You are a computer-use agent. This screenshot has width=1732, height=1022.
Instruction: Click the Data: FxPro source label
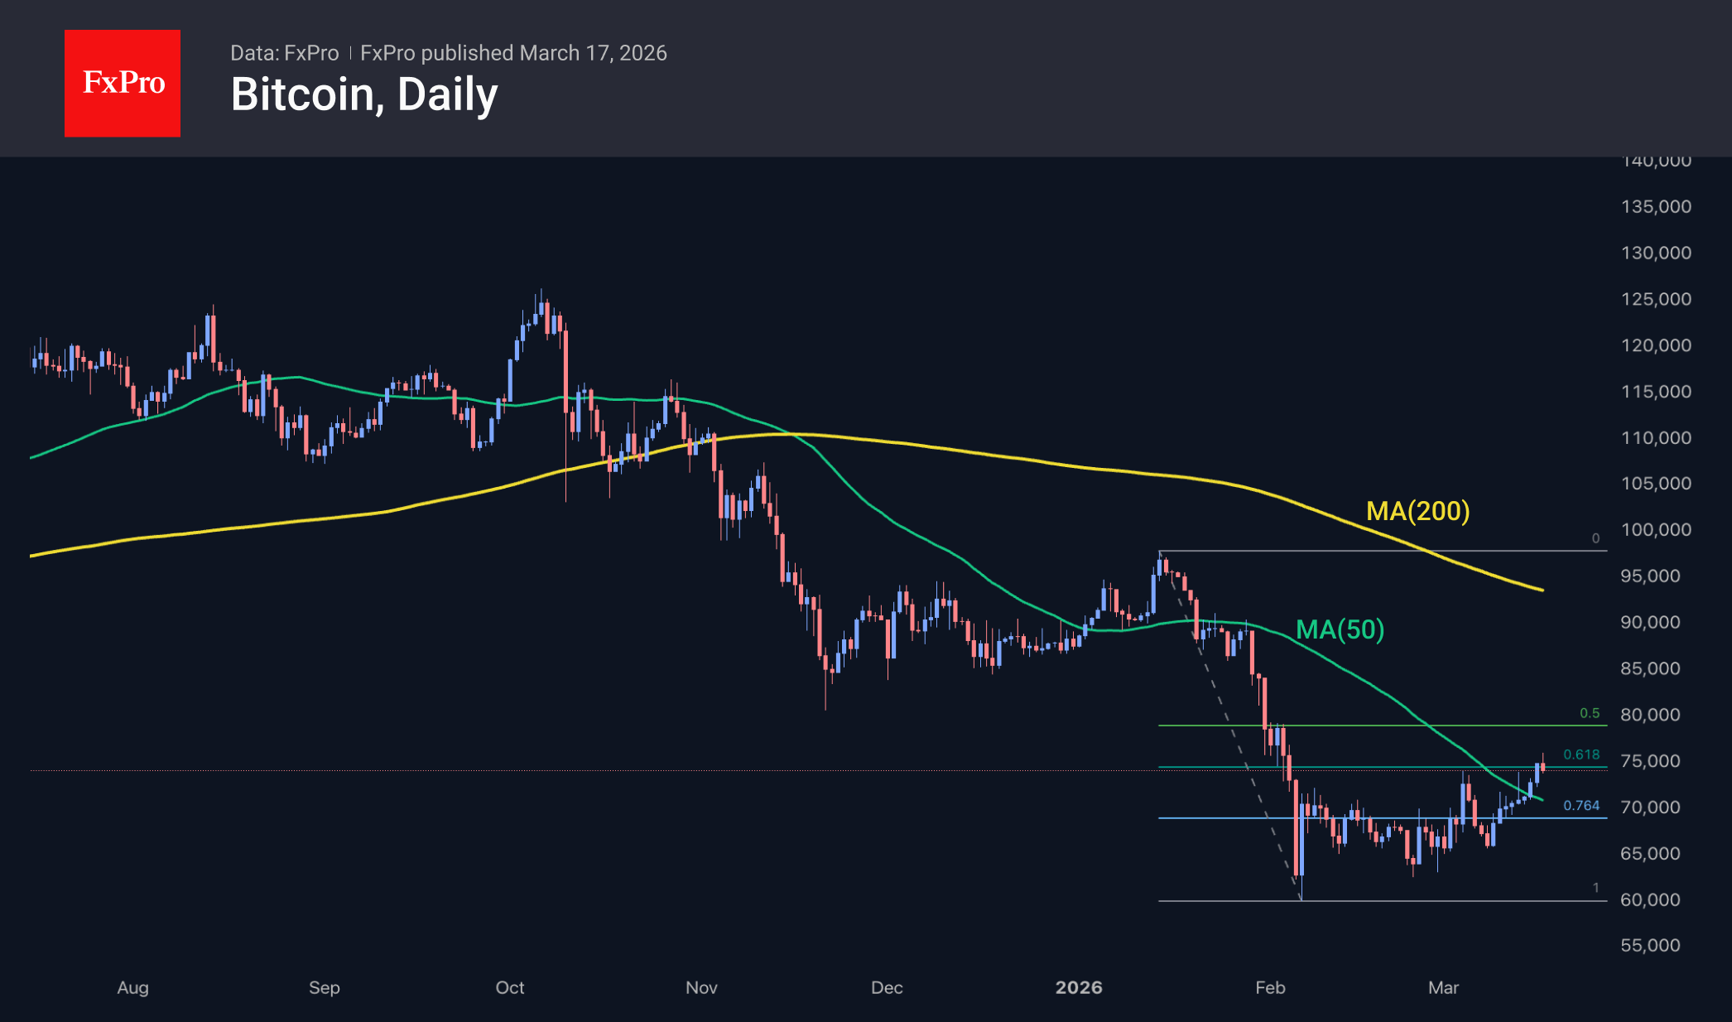pyautogui.click(x=284, y=53)
